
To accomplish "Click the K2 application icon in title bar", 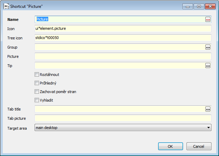I will click(x=6, y=6).
